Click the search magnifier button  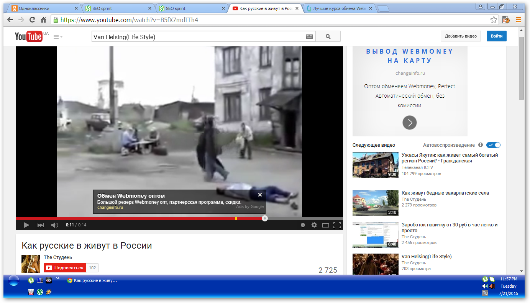pos(328,37)
